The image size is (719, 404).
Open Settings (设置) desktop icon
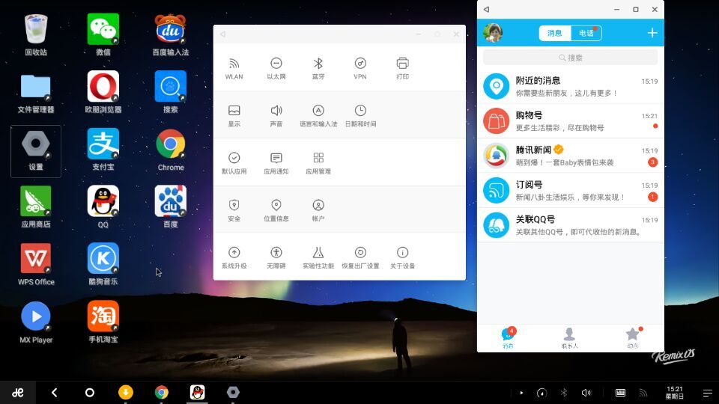[x=36, y=151]
